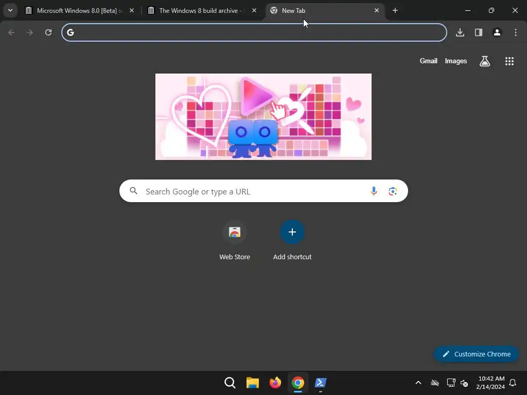Image resolution: width=527 pixels, height=395 pixels.
Task: Switch to Microsoft Windows 8.0 [Beta] tab
Action: pos(80,11)
